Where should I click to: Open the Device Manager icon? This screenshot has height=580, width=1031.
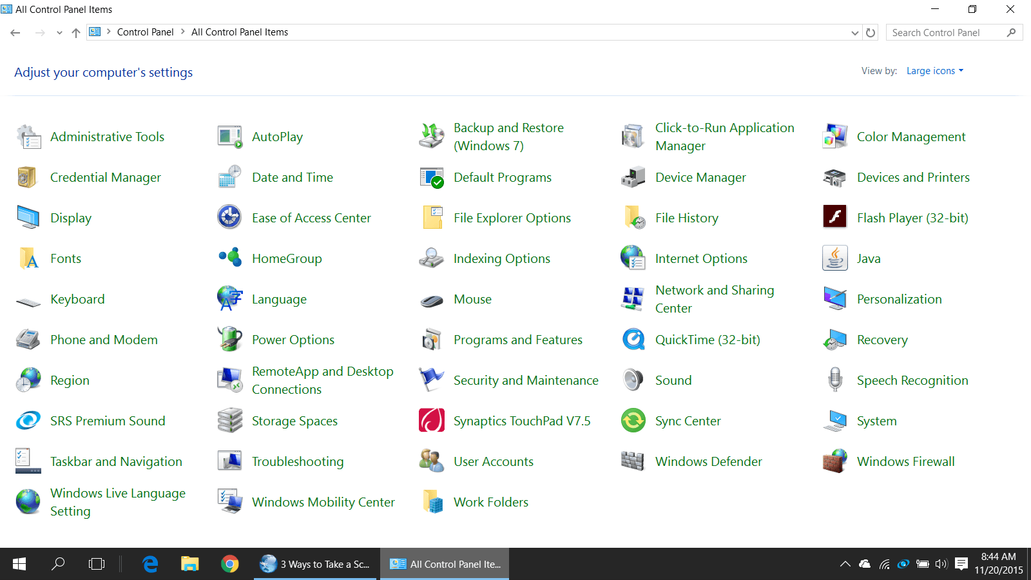633,177
